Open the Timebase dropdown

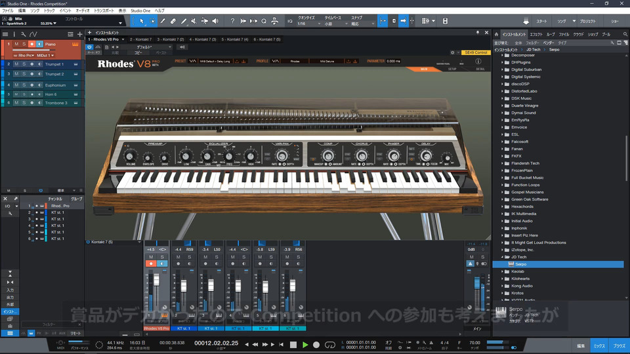tap(335, 24)
